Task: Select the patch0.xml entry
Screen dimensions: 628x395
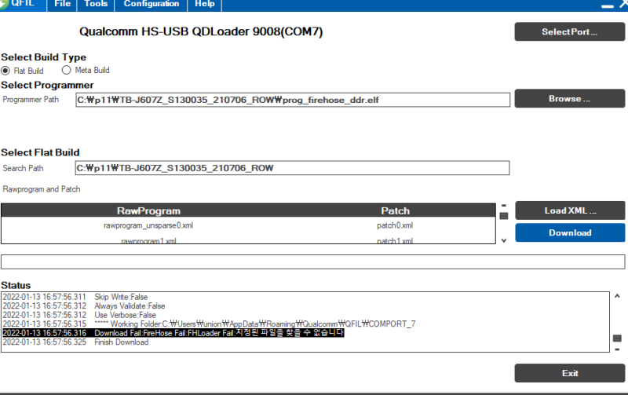Action: (x=395, y=225)
